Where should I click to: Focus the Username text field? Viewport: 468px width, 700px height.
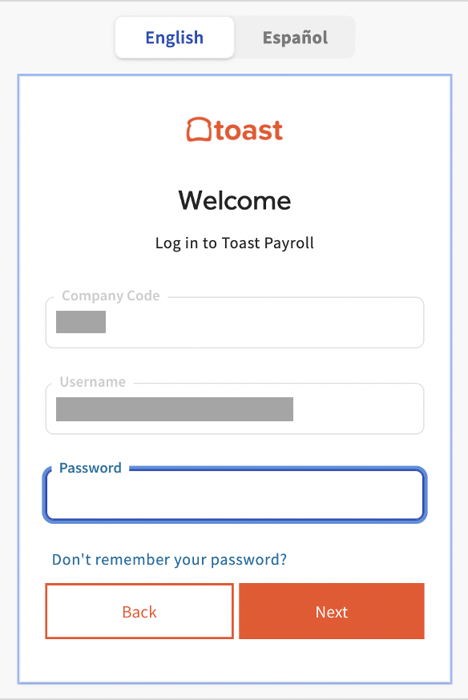(x=234, y=408)
